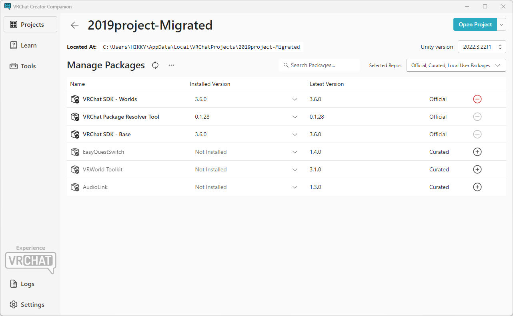
Task: Install VRWorld Toolkit using its plus icon
Action: [477, 169]
